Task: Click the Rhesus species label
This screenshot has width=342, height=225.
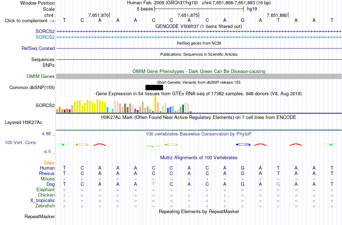Action: pos(47,173)
